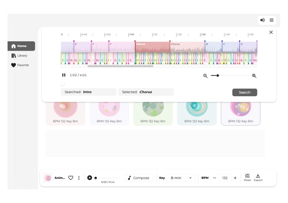
Task: Play the track in the bottom player
Action: (x=90, y=178)
